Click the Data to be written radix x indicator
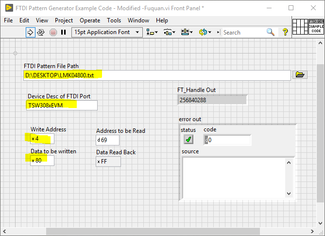325x236 pixels. pos(33,161)
